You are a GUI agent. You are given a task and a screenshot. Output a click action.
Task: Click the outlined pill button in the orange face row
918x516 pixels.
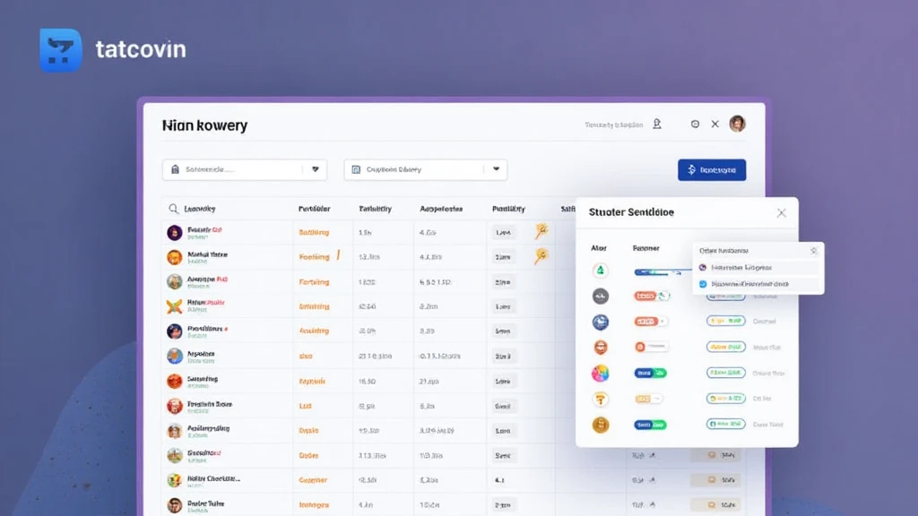coord(726,347)
